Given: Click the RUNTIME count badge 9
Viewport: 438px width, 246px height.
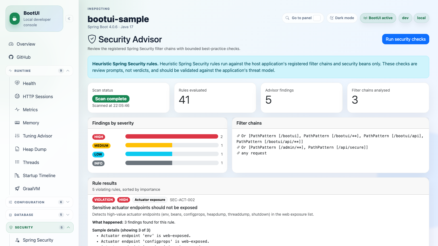Looking at the screenshot, I should pyautogui.click(x=61, y=71).
